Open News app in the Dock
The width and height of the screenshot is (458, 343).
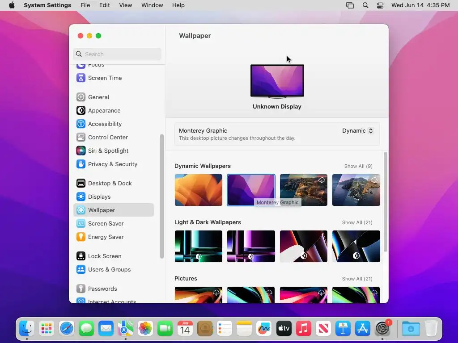pyautogui.click(x=323, y=328)
